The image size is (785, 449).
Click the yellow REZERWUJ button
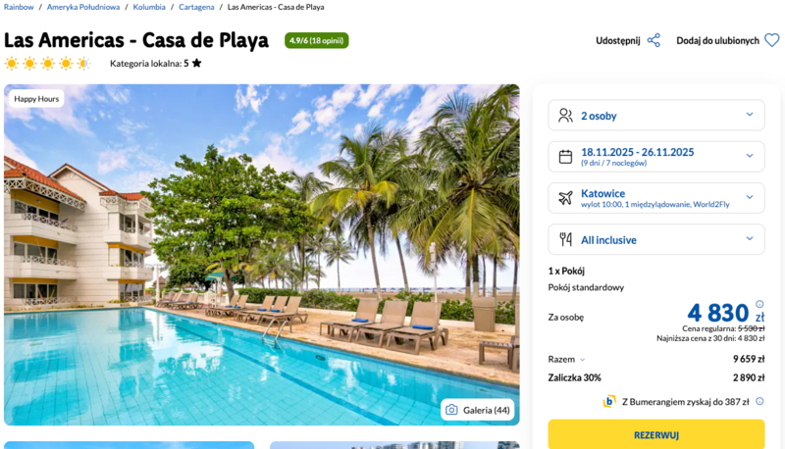pos(656,434)
